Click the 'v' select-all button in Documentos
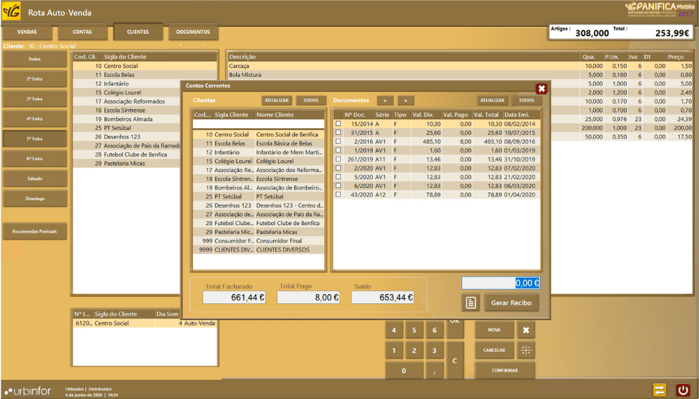The width and height of the screenshot is (699, 399). pyautogui.click(x=385, y=100)
